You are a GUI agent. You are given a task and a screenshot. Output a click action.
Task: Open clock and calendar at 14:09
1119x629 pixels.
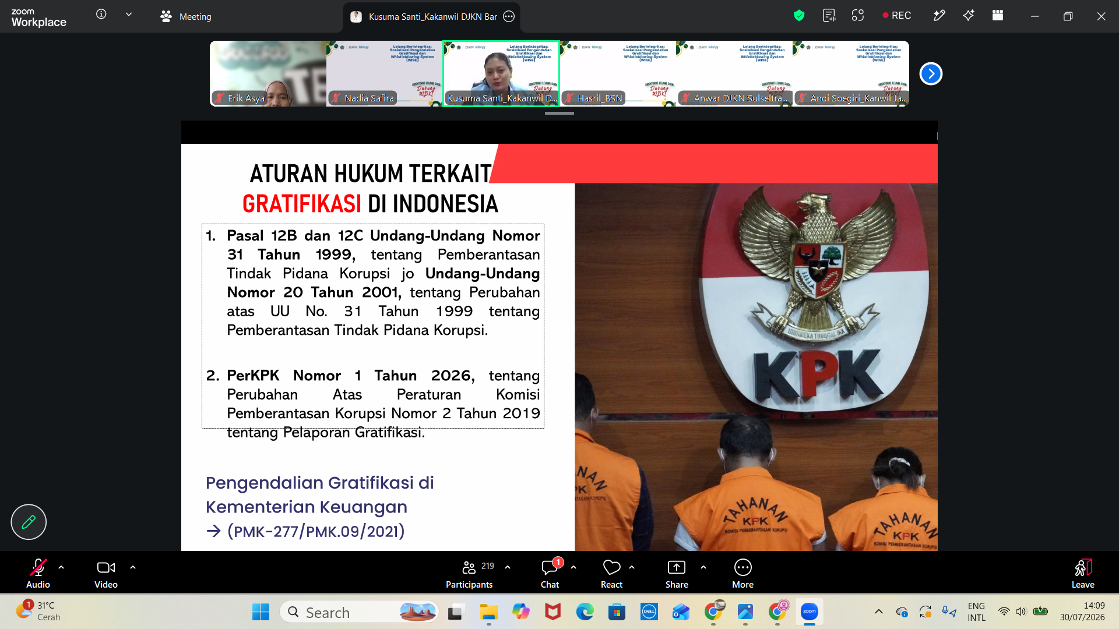1082,612
